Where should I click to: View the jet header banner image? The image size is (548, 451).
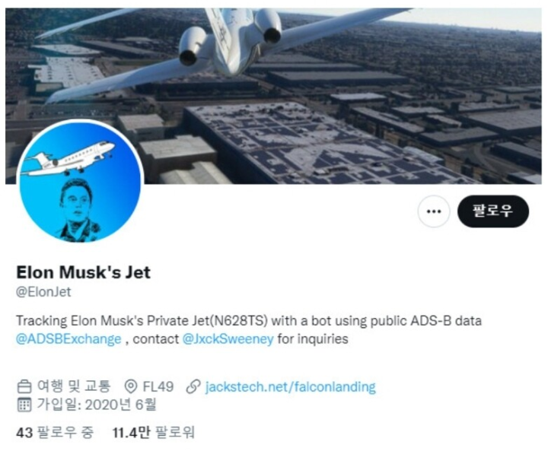point(273,96)
